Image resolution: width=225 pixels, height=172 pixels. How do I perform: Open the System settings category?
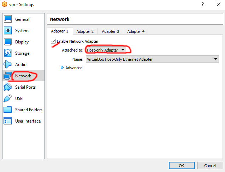point(24,31)
